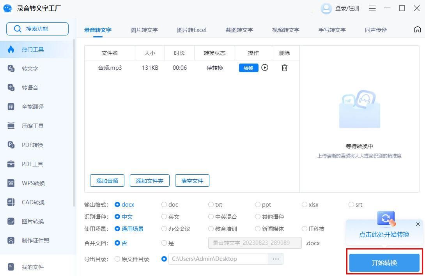Browse export folder with ellipsis button
The width and height of the screenshot is (425, 276).
point(276,259)
